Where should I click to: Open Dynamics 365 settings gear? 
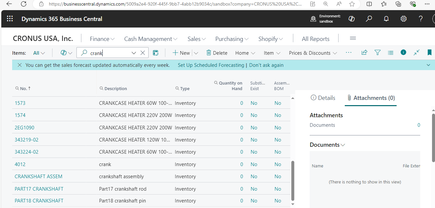(403, 19)
